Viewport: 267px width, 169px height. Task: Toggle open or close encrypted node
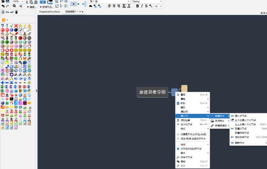point(193,148)
